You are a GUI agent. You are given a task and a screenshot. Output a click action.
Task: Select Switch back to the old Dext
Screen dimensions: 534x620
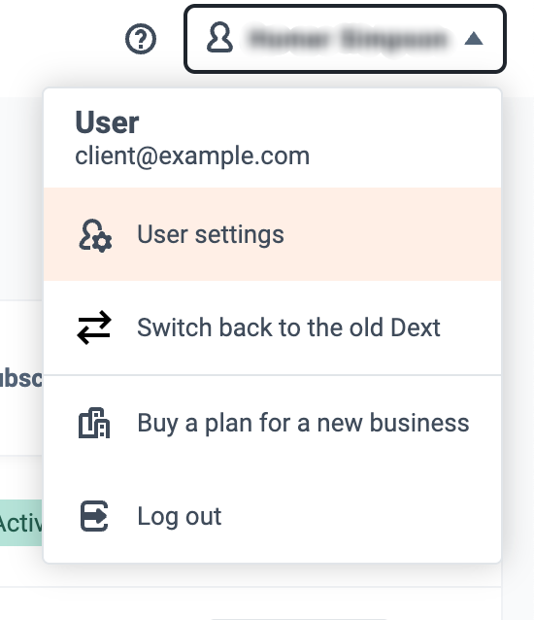tap(288, 327)
